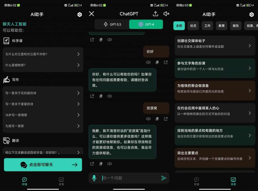Screen dimensions: 258x191
Task: Tap the 聊天人工智能 heading text
Action: coord(14,24)
